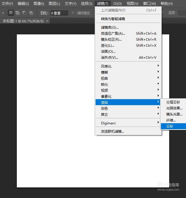Open the 文字(Y) menu
The image size is (186, 198).
point(70,4)
